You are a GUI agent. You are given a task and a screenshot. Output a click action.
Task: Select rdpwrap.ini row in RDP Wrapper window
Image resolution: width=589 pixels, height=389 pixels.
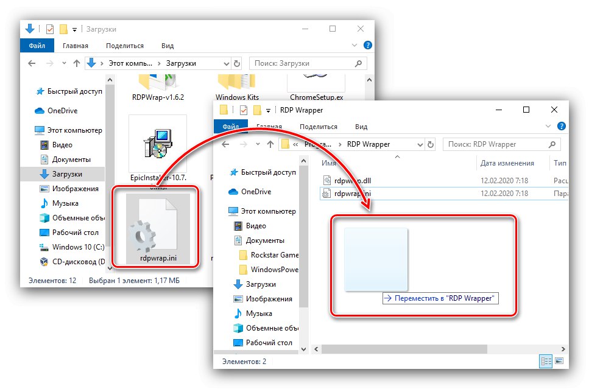point(443,194)
